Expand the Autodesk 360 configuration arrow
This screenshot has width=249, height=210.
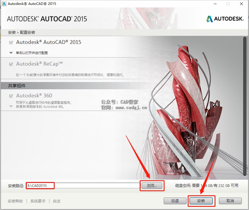11,106
